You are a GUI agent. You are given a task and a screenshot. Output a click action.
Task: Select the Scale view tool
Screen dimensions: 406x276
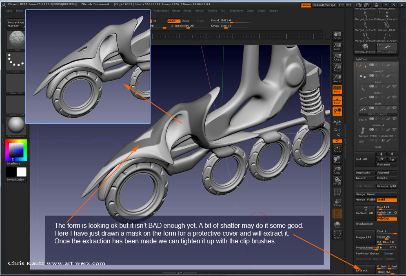point(337,170)
